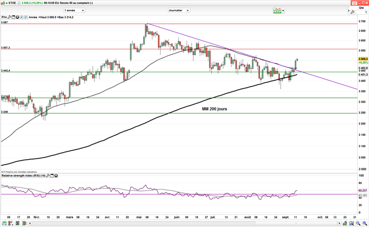Screen dimensions: 369x227
Task: Click the indicators chart icon
Action: click(x=277, y=11)
